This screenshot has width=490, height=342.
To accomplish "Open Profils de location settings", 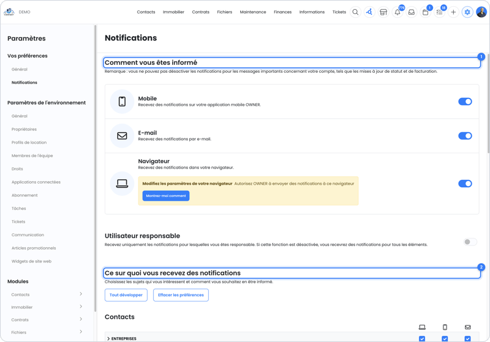I will coord(29,143).
